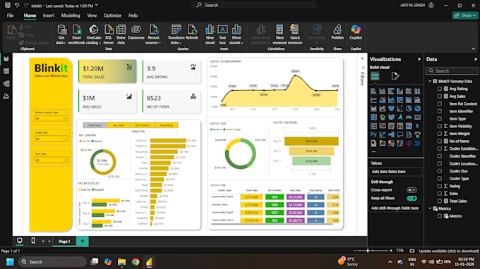This screenshot has height=269, width=480.
Task: Collapse the BlinkIT Grocery Data table
Action: 430,81
